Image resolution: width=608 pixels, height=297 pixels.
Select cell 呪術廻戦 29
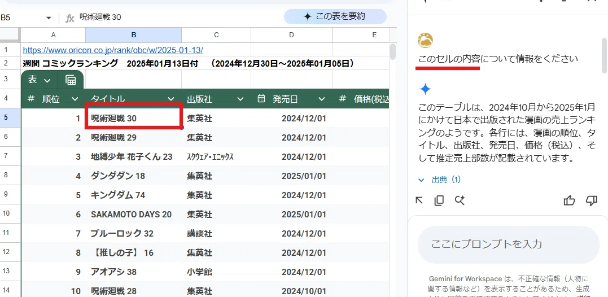click(133, 137)
